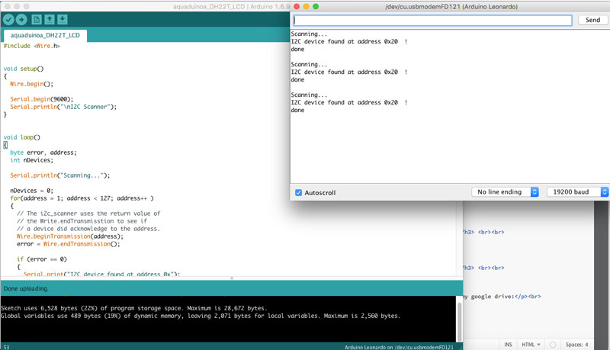The height and width of the screenshot is (350, 610).
Task: Click the for(address = 1; ...) loop line
Action: 82,198
